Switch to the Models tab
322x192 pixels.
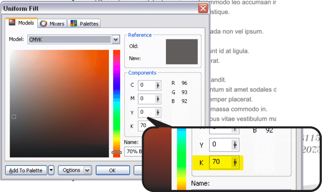(x=22, y=23)
